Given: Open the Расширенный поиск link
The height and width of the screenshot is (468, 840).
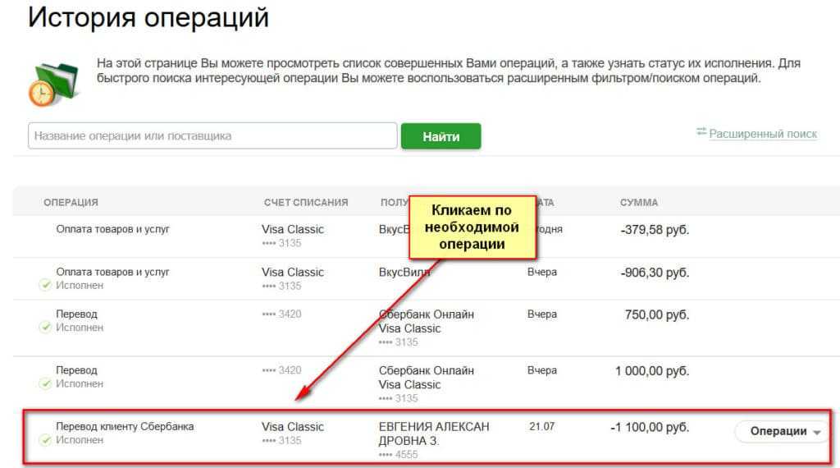Looking at the screenshot, I should click(x=763, y=134).
